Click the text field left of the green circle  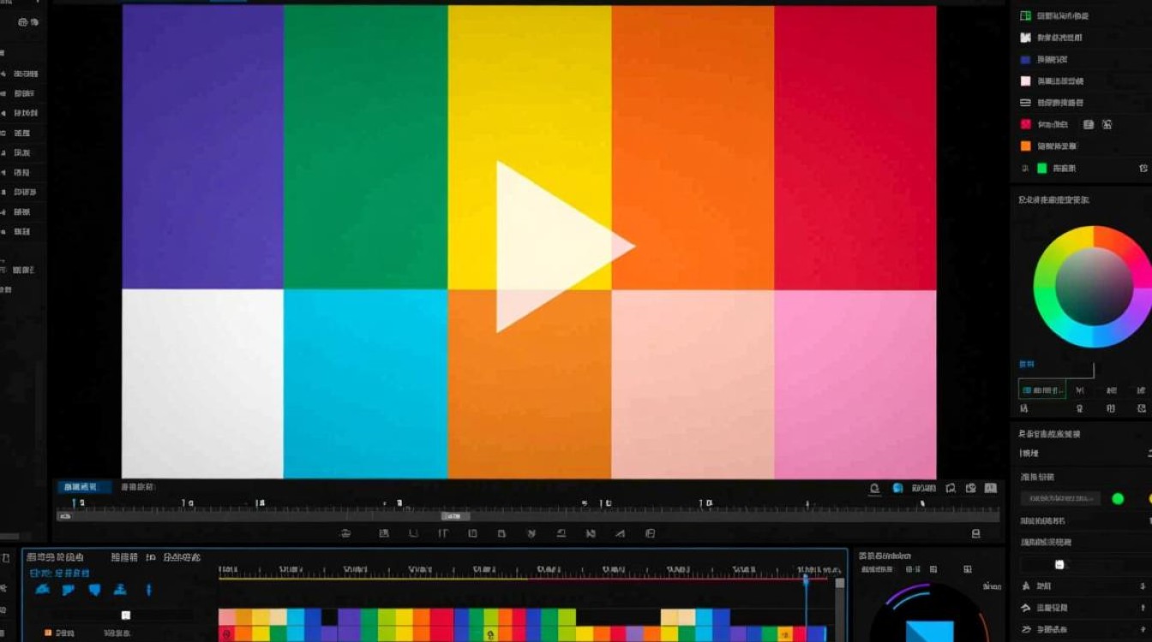point(1060,498)
